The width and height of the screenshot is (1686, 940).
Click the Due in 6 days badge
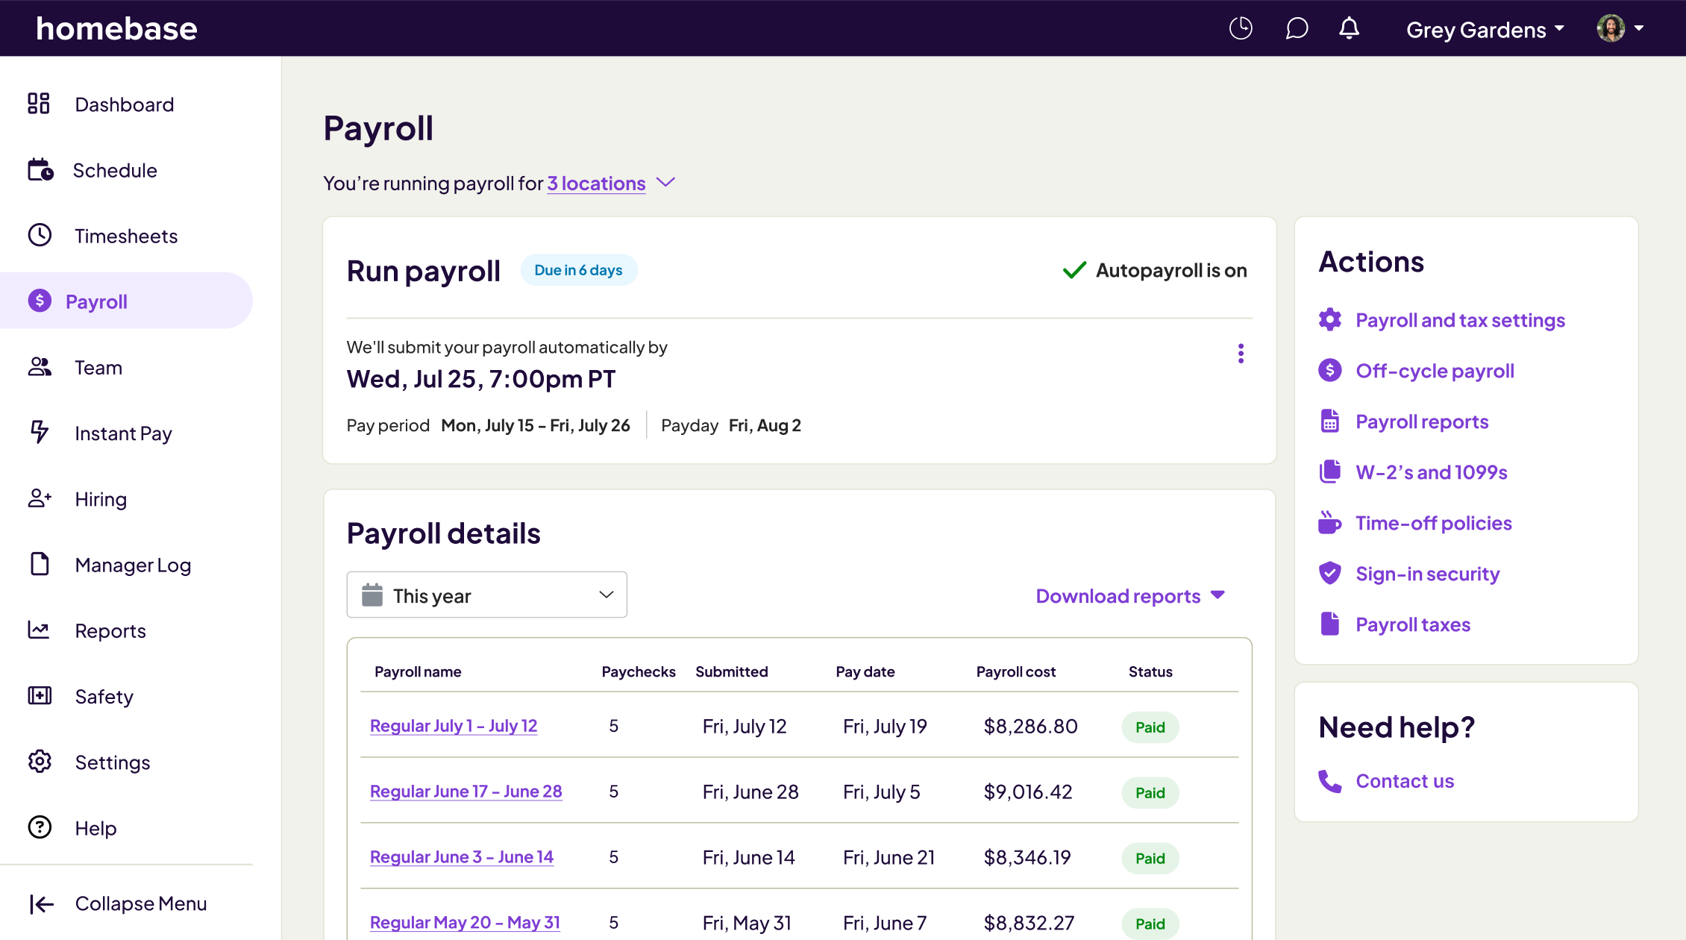pos(578,270)
